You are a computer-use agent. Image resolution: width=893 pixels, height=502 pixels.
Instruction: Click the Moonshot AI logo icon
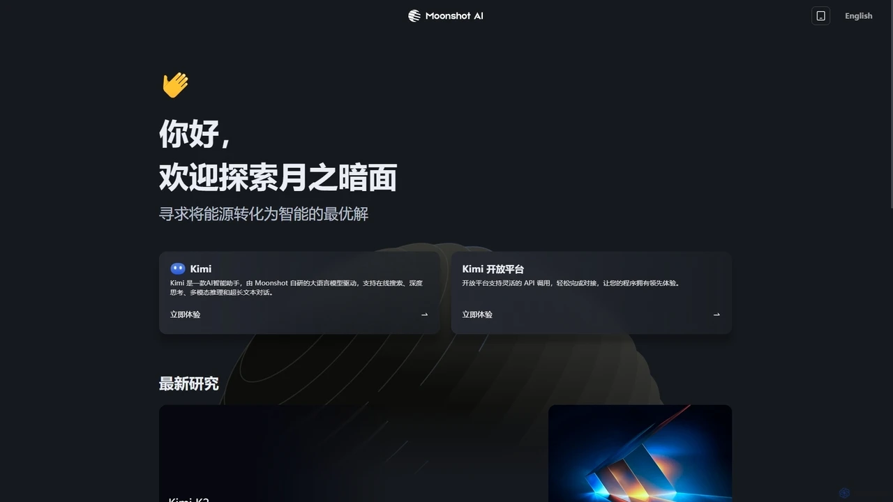pyautogui.click(x=414, y=16)
